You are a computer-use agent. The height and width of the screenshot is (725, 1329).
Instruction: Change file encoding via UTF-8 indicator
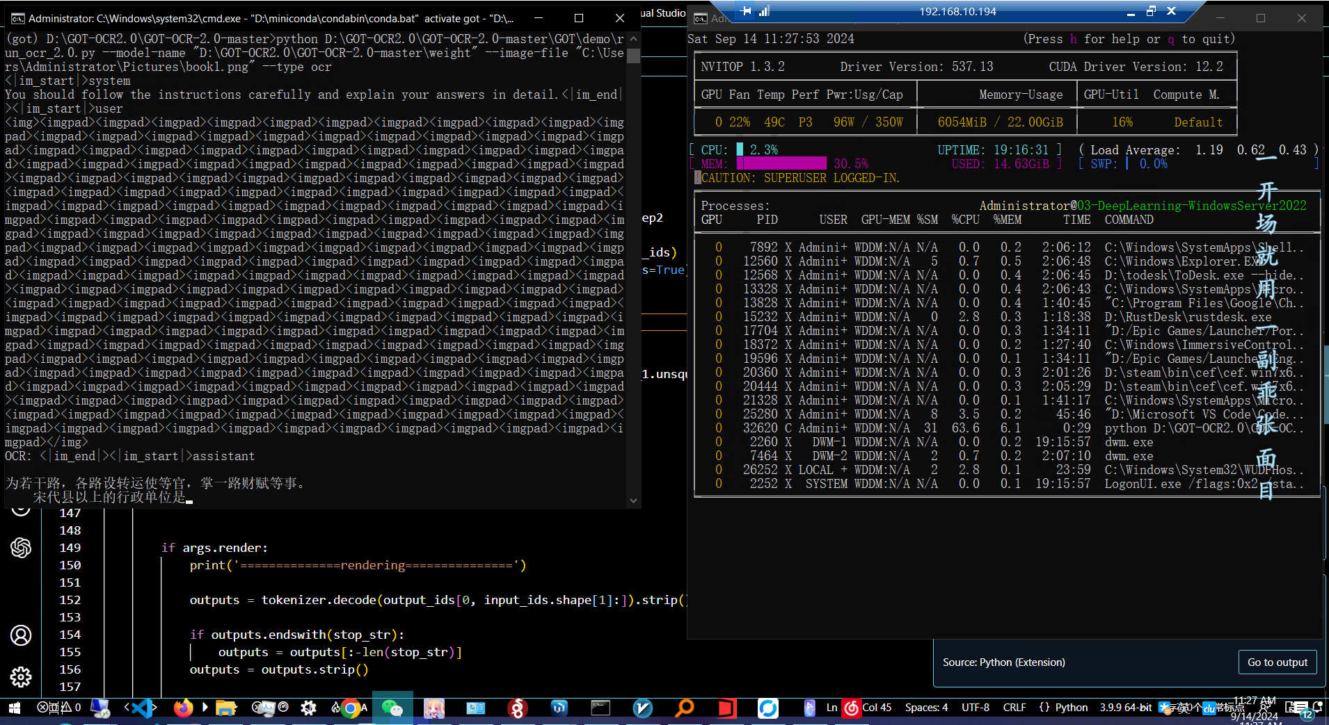tap(975, 708)
